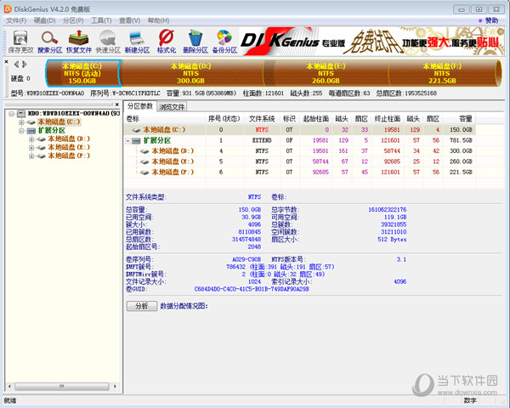Screen dimensions: 510x408
Task: Click the HD0 hard disk icon in tree
Action: pyautogui.click(x=20, y=114)
